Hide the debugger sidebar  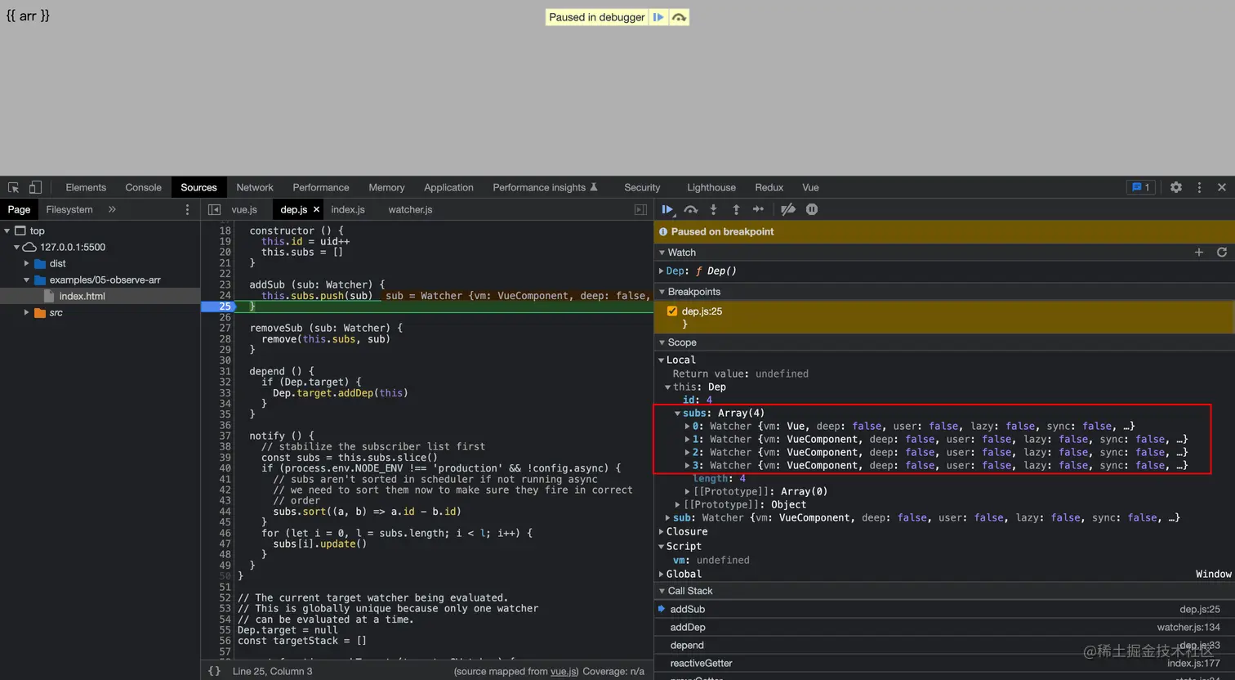click(640, 210)
